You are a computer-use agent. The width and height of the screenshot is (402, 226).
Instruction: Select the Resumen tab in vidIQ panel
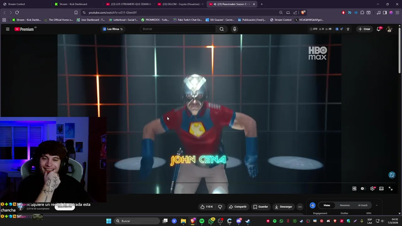[x=345, y=205]
